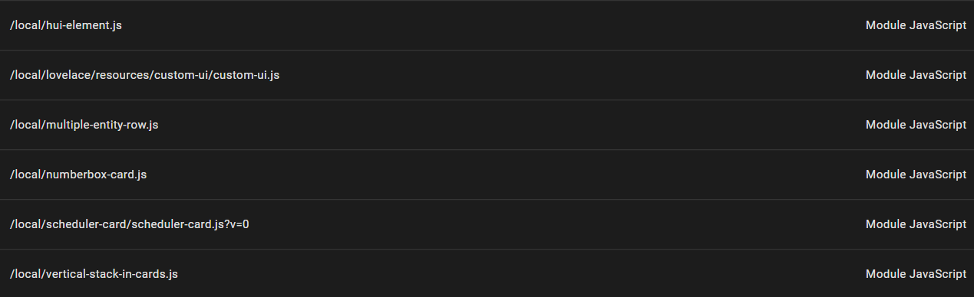Image resolution: width=974 pixels, height=297 pixels.
Task: Edit the custom-ui.js row in the resources list
Action: point(487,75)
